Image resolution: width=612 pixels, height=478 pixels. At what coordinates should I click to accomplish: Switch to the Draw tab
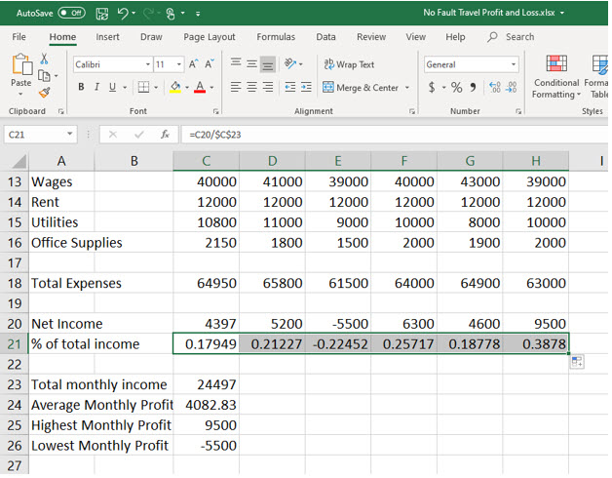(x=151, y=37)
